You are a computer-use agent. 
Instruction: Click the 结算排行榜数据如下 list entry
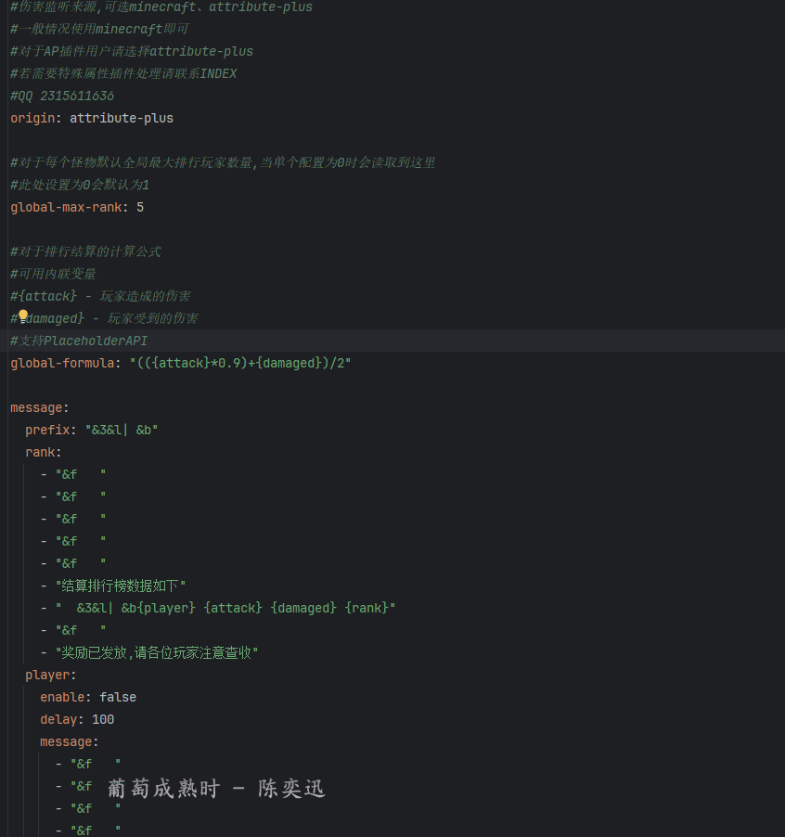coord(121,586)
